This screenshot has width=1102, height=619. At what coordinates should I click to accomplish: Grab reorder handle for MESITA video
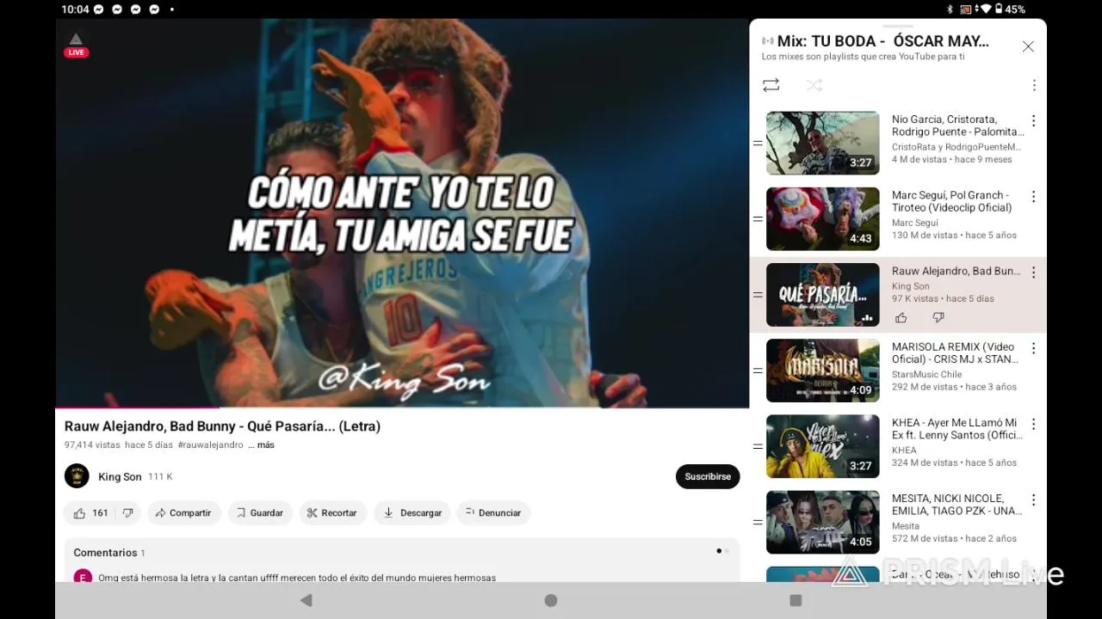pos(758,522)
